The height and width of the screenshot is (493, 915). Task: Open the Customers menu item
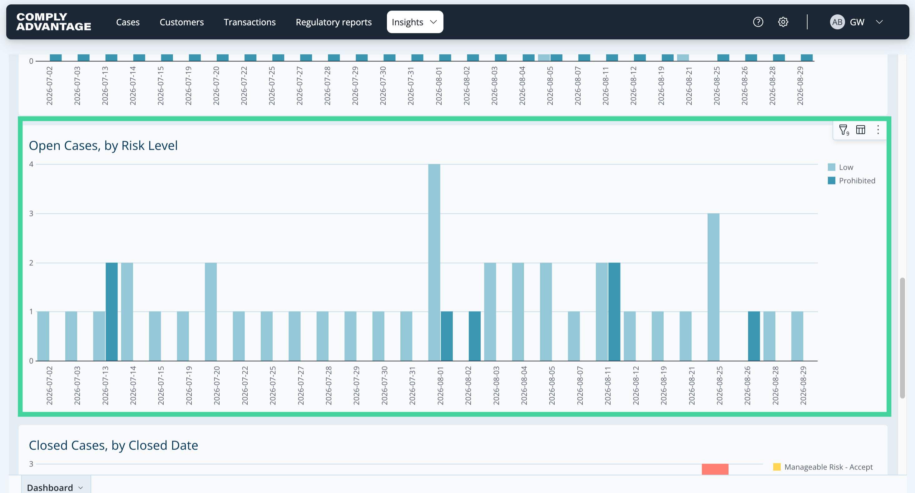[181, 22]
